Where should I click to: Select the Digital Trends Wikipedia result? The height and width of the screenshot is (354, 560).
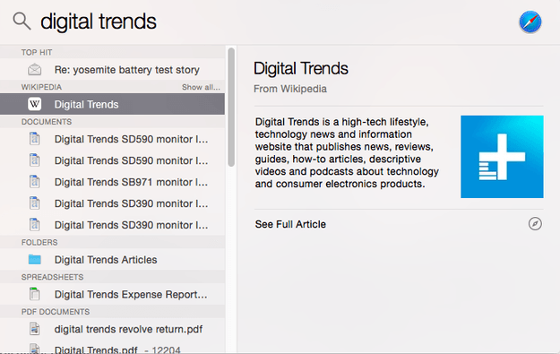click(x=113, y=104)
